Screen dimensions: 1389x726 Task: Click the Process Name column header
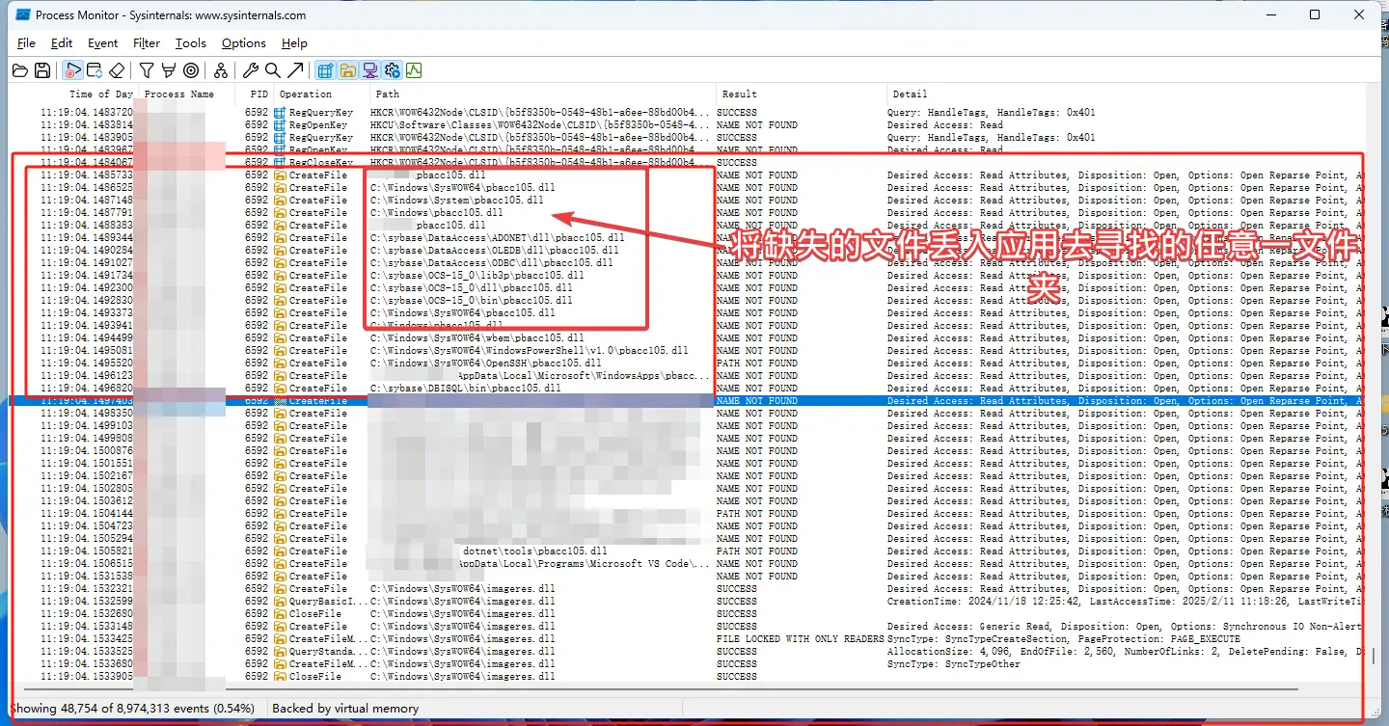[x=179, y=94]
